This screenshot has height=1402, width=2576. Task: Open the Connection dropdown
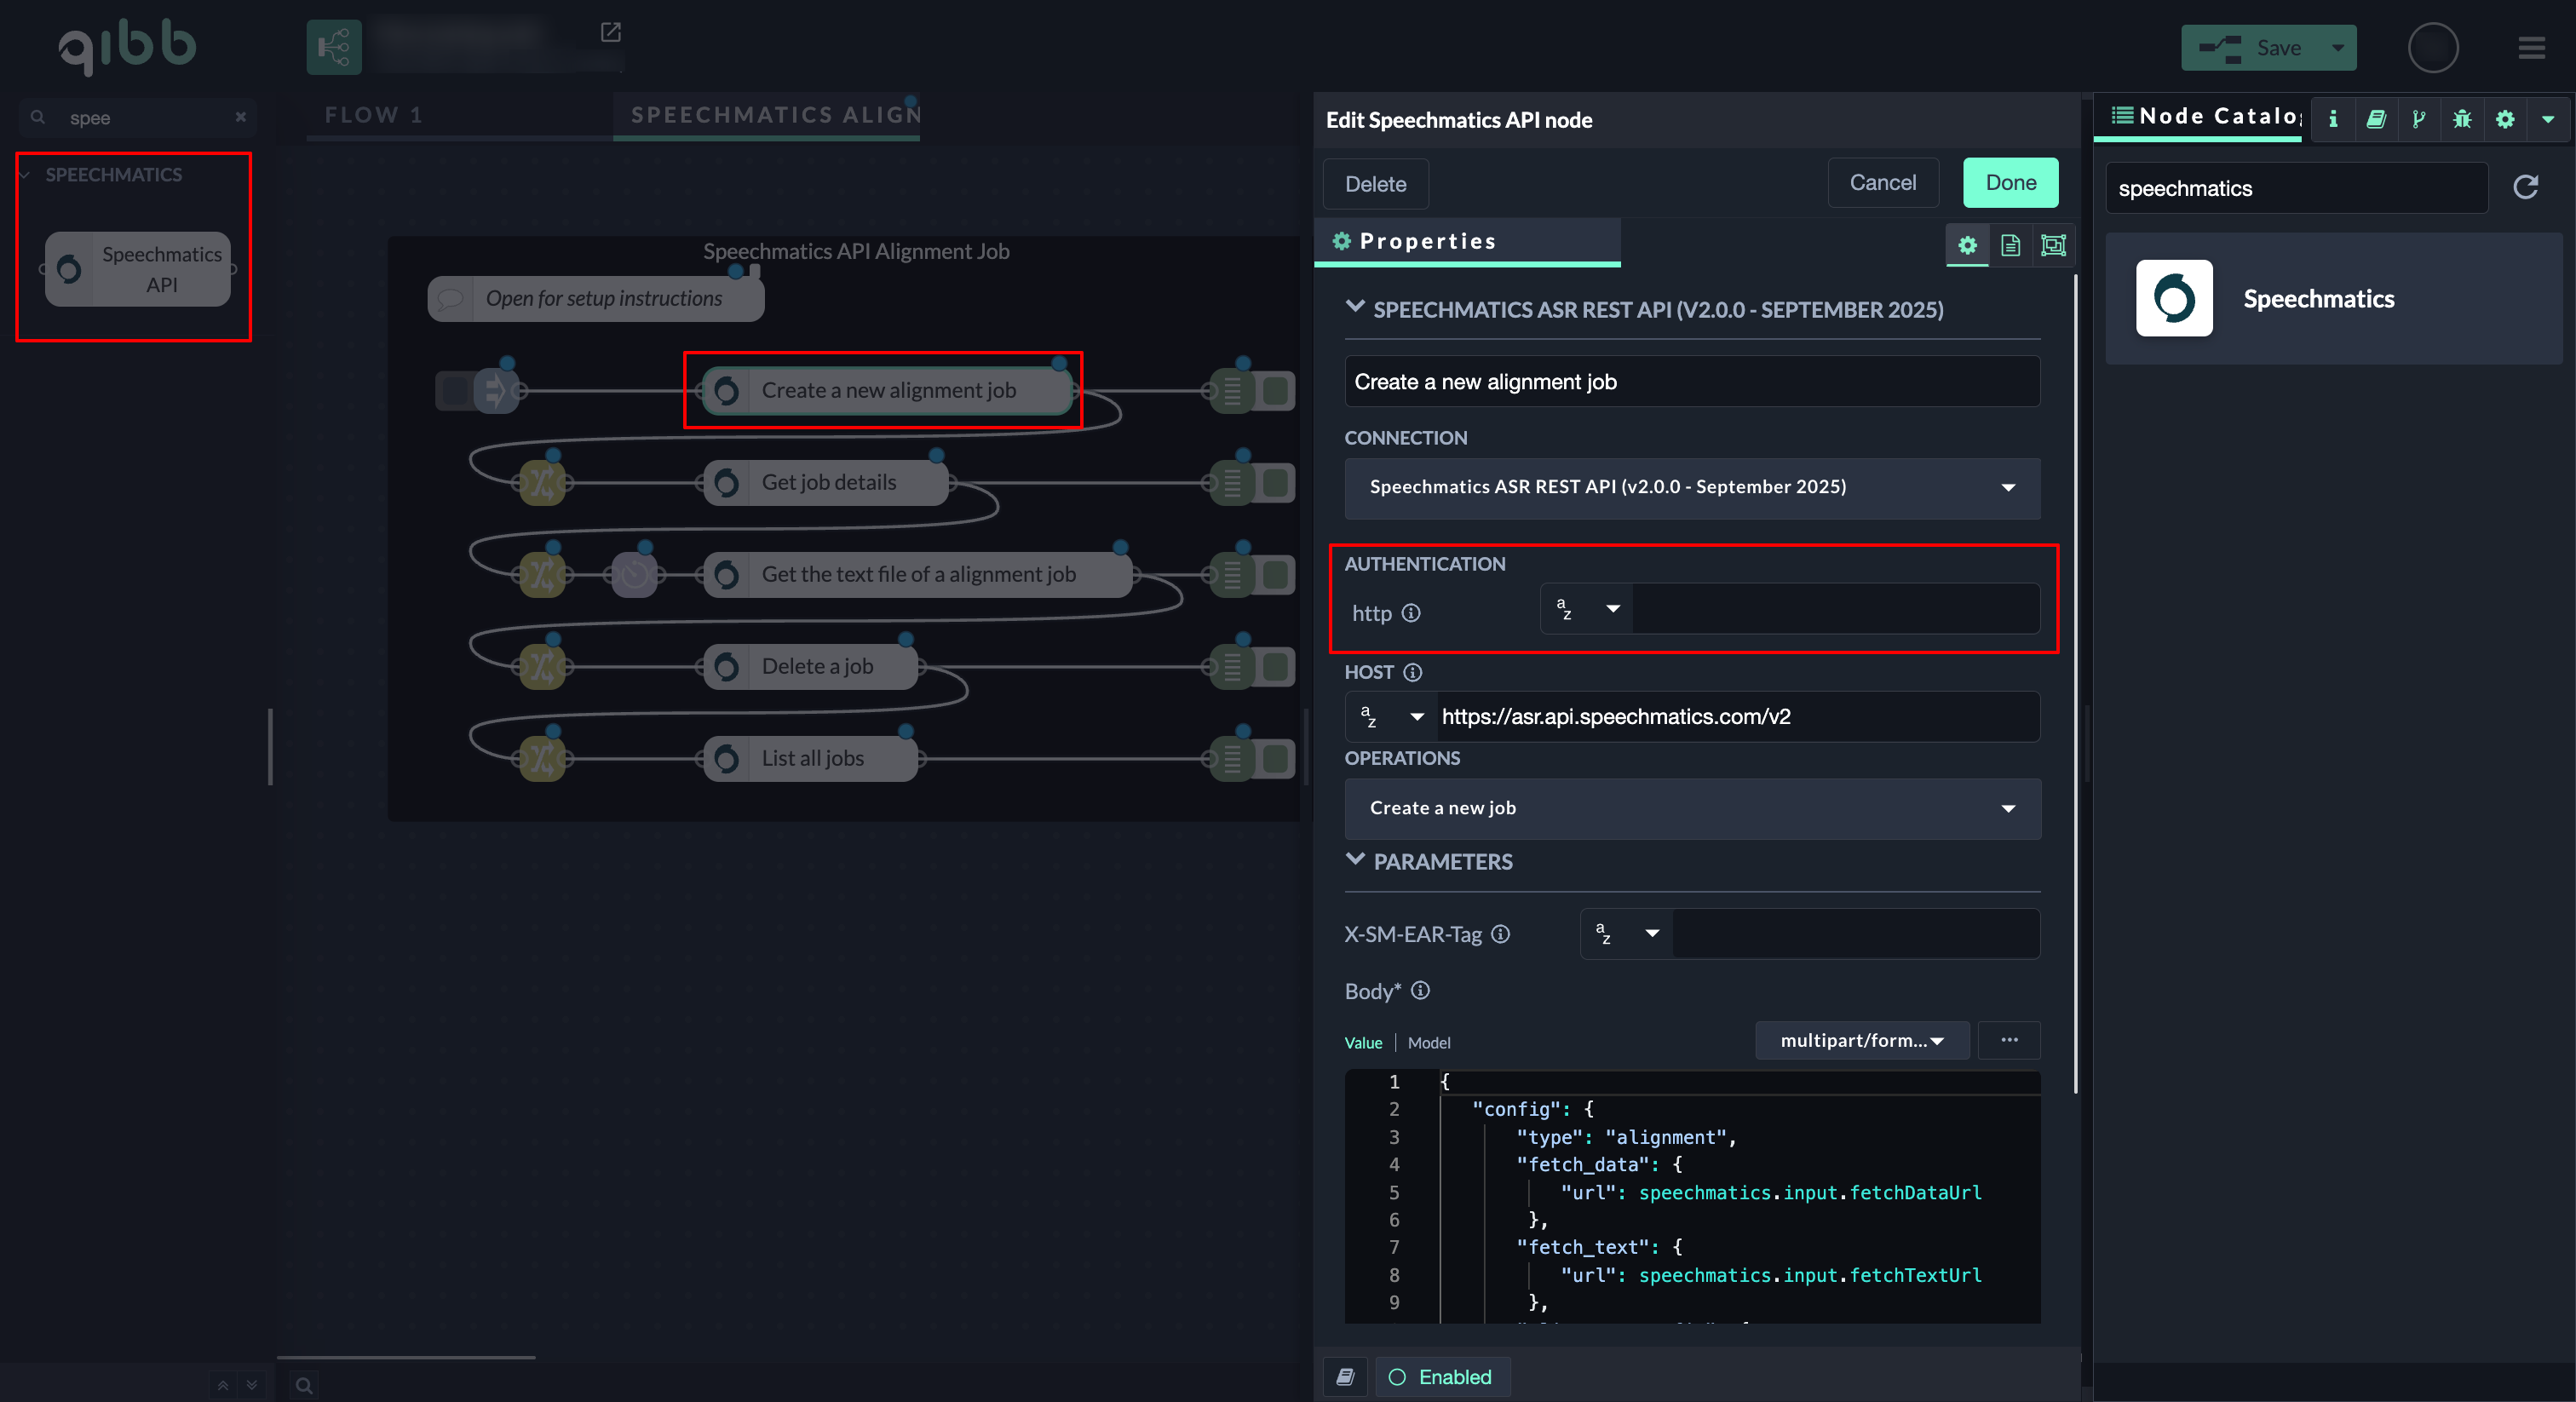(1692, 487)
